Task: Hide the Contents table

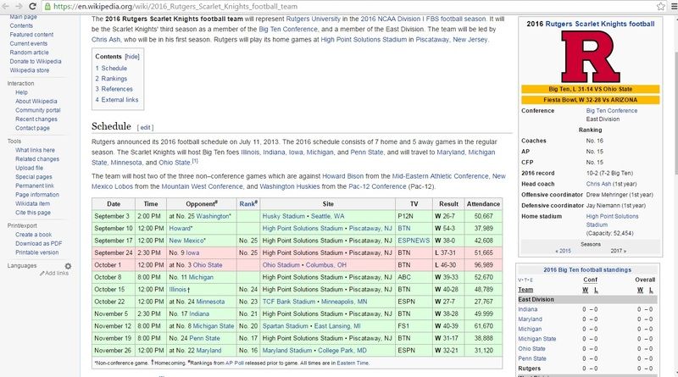Action: (x=132, y=57)
